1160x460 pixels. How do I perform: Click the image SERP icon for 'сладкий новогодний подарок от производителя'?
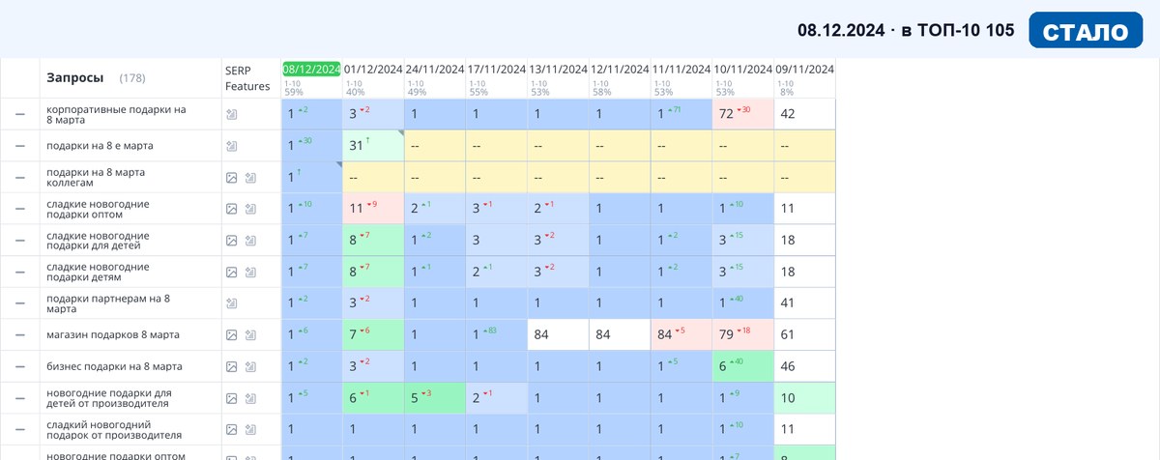coord(231,430)
